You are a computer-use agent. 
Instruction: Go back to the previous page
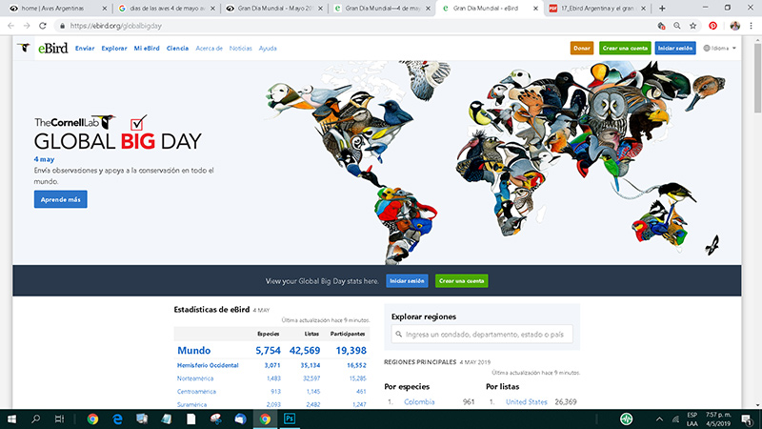coord(10,25)
